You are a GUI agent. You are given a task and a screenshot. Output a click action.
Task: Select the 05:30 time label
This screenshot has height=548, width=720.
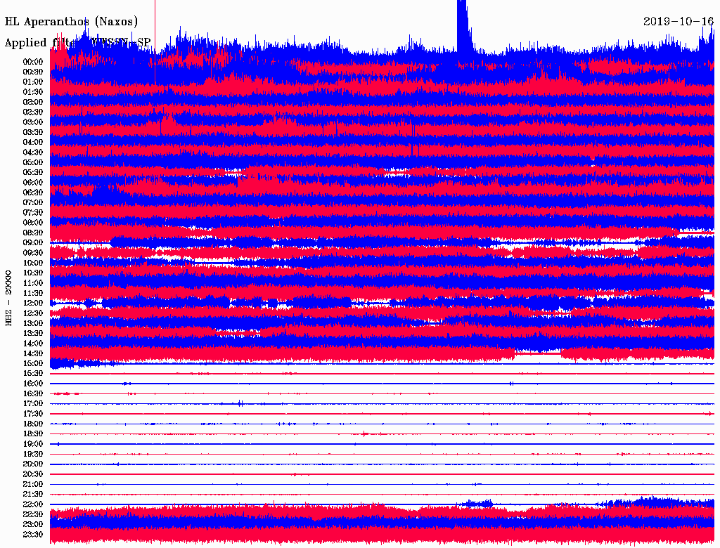pos(33,173)
